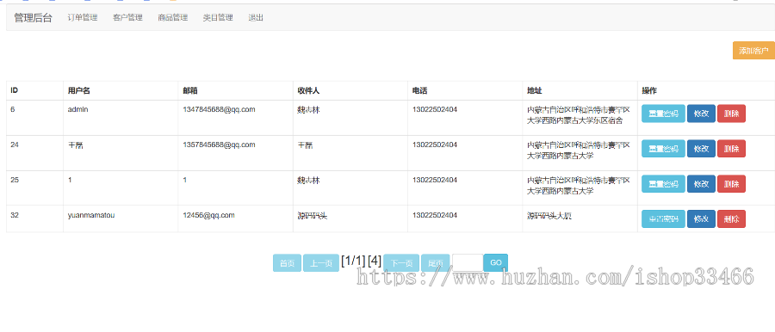Image resolution: width=775 pixels, height=332 pixels.
Task: Select email 1357845688@qq.com
Action: 219,144
